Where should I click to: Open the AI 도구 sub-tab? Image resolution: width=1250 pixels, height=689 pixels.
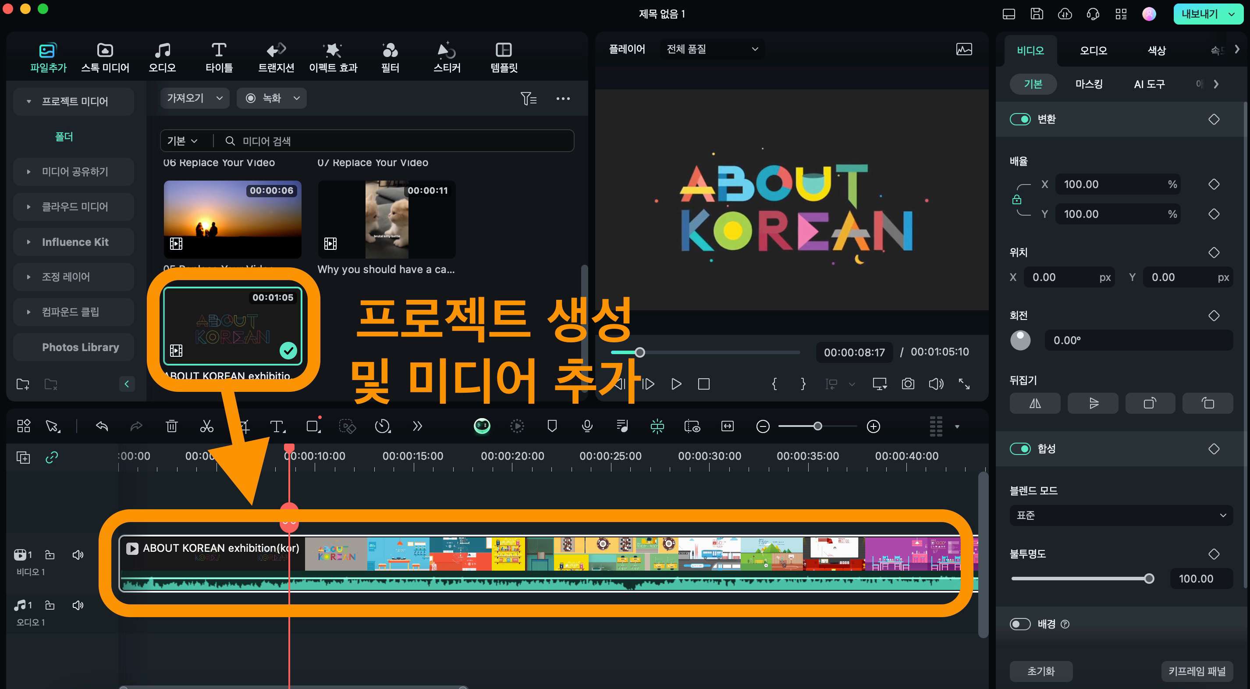pos(1149,84)
